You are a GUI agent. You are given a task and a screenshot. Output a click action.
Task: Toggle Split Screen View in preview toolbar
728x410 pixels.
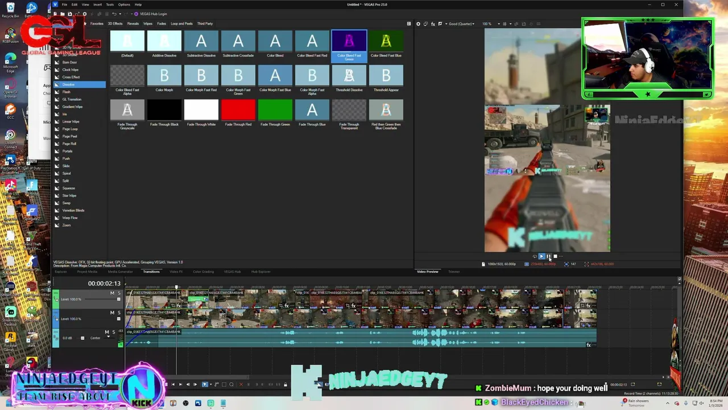(440, 24)
